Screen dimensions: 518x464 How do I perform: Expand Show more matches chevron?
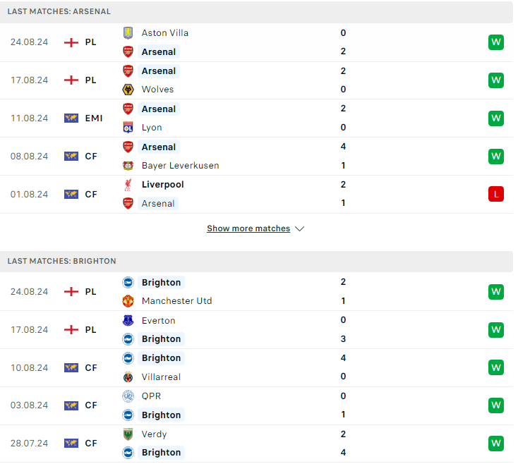299,228
